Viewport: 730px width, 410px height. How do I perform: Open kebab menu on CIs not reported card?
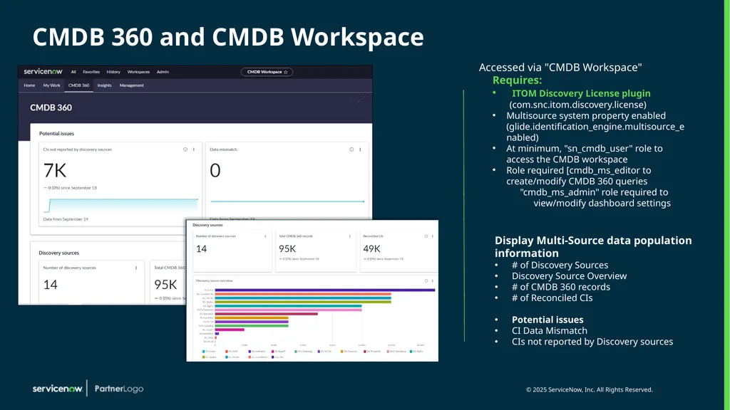194,149
